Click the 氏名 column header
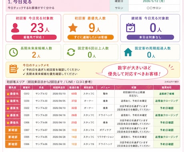 [x=41, y=88]
